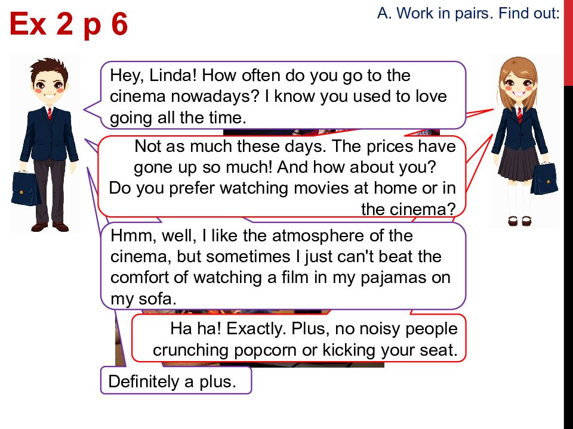
Task: Click the 'A. Work in pairs. Find out:' text
Action: point(468,14)
